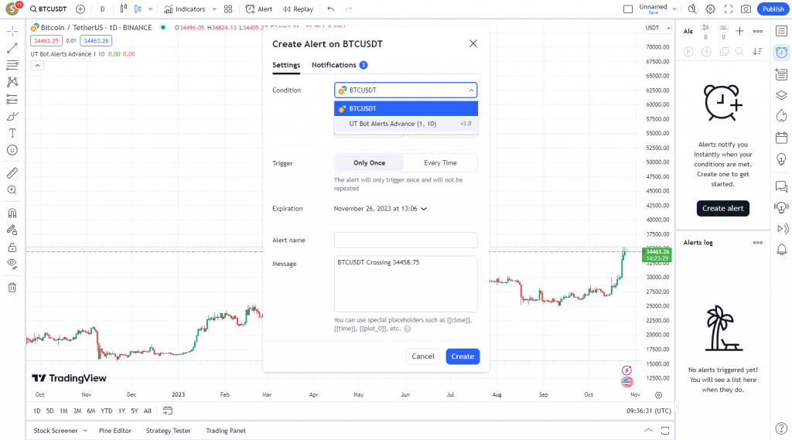Expand the Unnamed layout dropdown arrow
792x440 pixels.
tap(674, 9)
